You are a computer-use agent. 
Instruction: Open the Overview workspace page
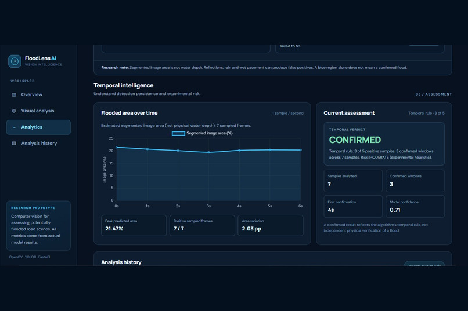click(x=38, y=94)
